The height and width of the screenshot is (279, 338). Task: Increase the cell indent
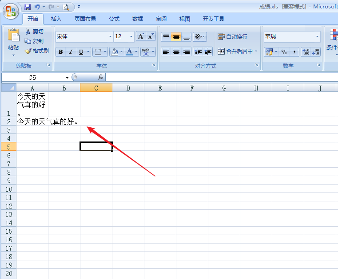click(208, 51)
